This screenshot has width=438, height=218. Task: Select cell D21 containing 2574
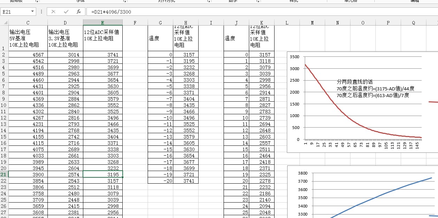coord(65,175)
